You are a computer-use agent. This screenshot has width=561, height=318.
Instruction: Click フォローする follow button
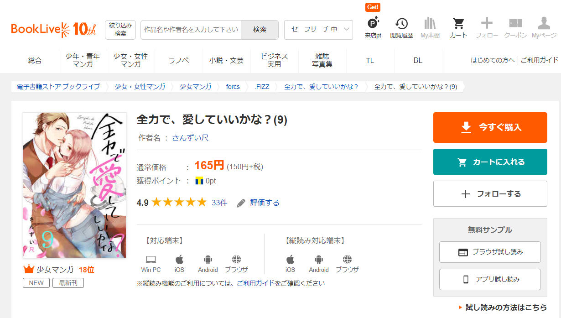[490, 193]
